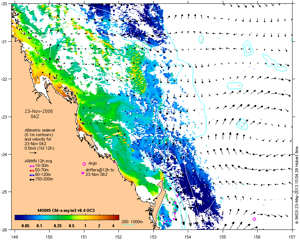Click the date text '23-Nov-2006'

tap(39, 111)
